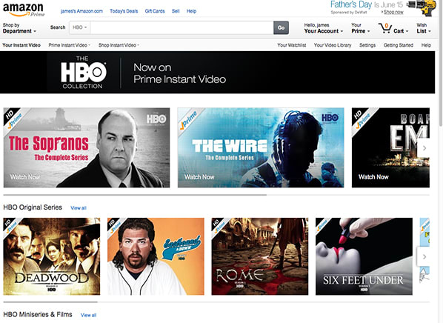Open Your Watchlist
The width and height of the screenshot is (443, 323).
[x=292, y=45]
